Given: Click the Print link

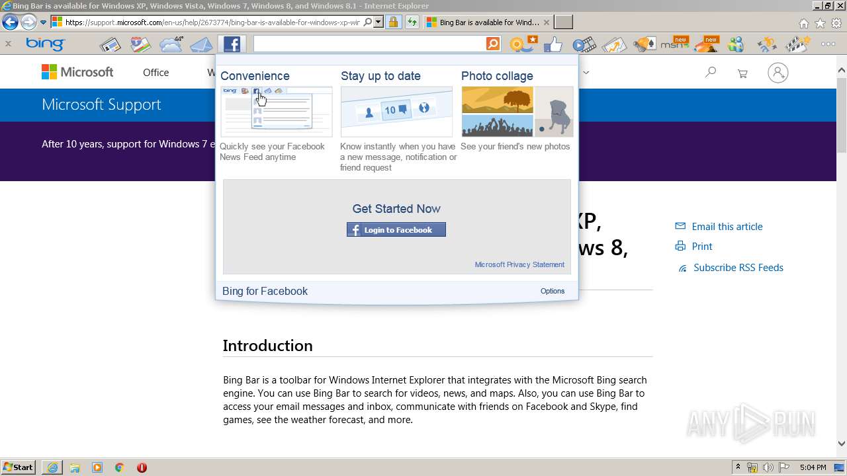Looking at the screenshot, I should pyautogui.click(x=702, y=246).
